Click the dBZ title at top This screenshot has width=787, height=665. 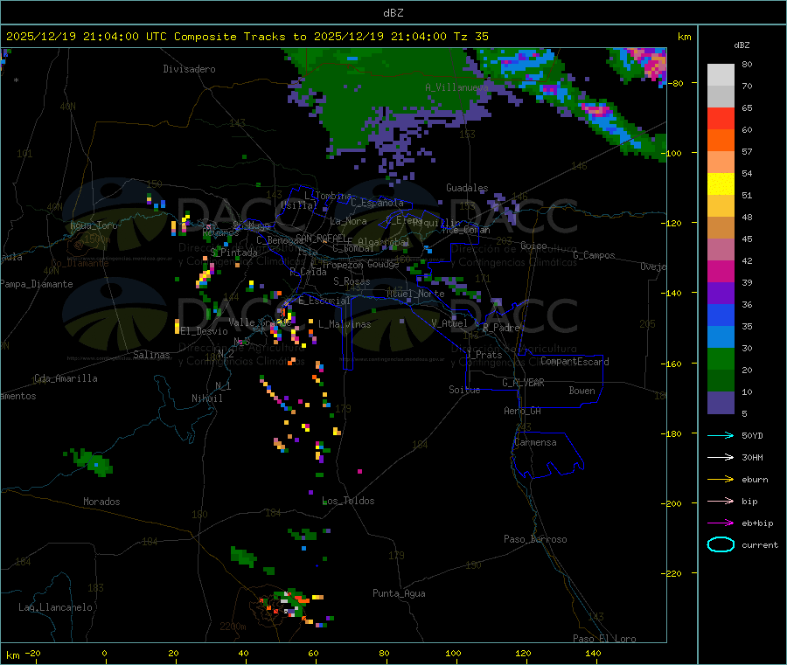click(393, 12)
